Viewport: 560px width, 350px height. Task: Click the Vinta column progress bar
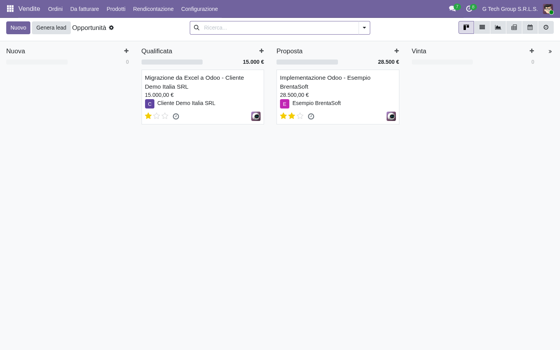pos(442,62)
